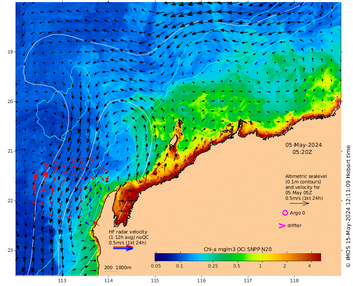Click the IMOS copyright timestamp text

[348, 207]
